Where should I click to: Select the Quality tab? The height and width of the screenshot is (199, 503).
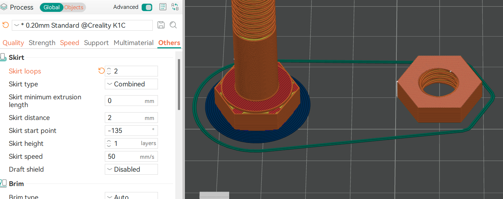point(13,43)
